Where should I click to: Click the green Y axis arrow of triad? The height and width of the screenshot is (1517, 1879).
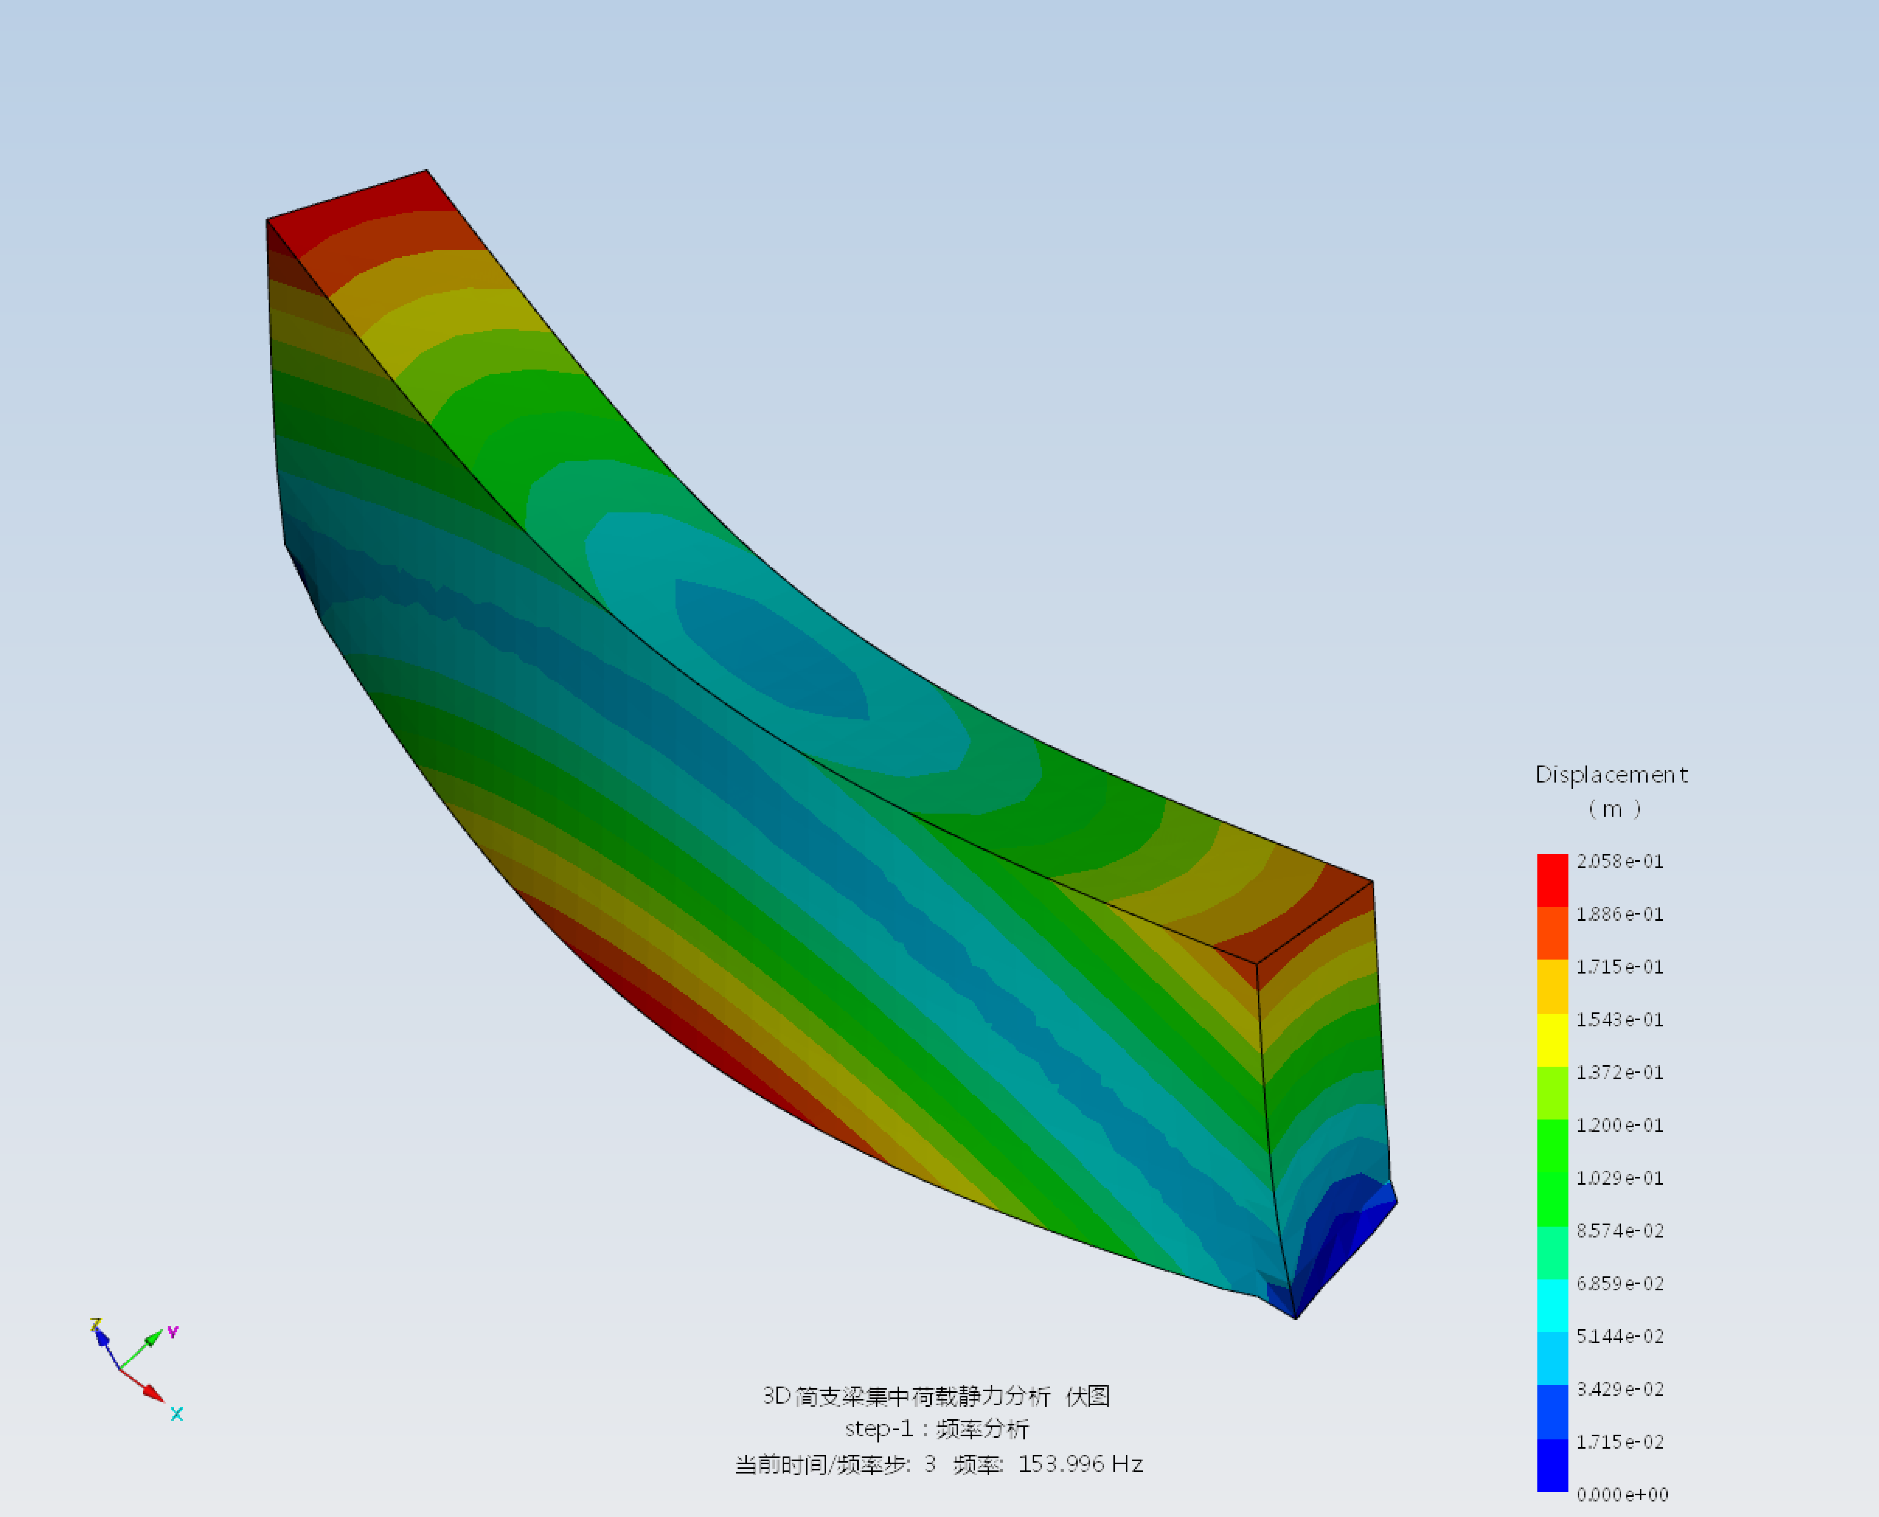click(x=142, y=1349)
